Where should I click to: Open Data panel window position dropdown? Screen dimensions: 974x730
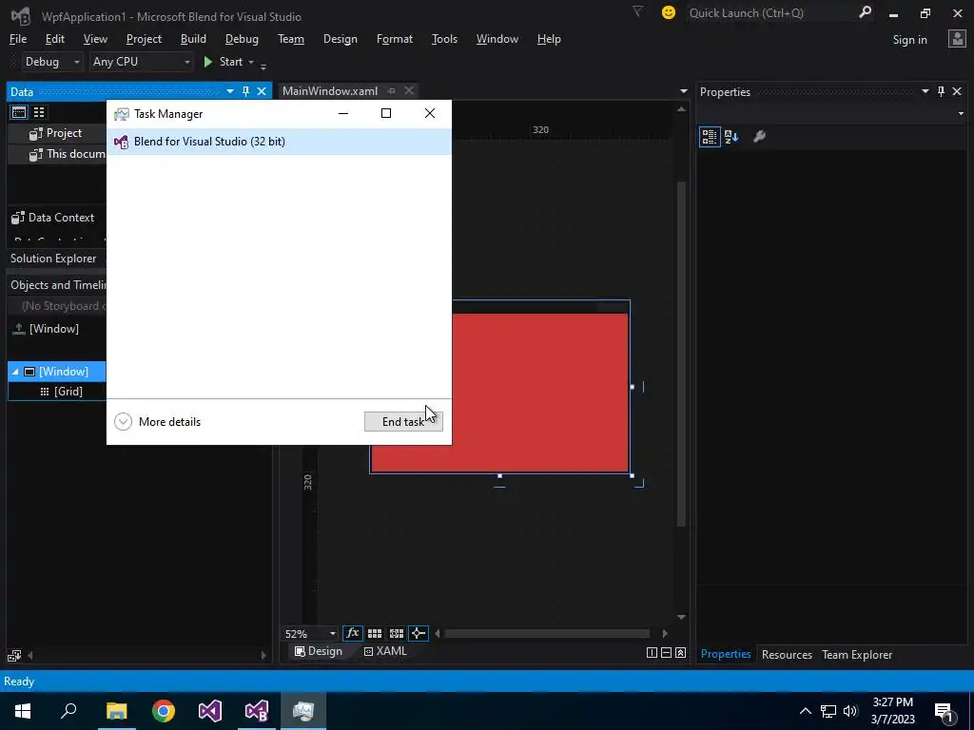tap(230, 91)
